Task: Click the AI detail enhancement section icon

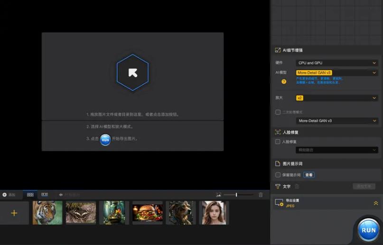Action: (278, 50)
